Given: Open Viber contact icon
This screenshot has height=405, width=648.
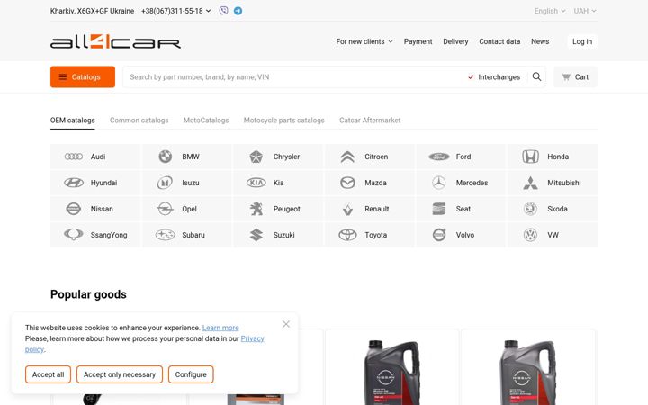Looking at the screenshot, I should (223, 11).
